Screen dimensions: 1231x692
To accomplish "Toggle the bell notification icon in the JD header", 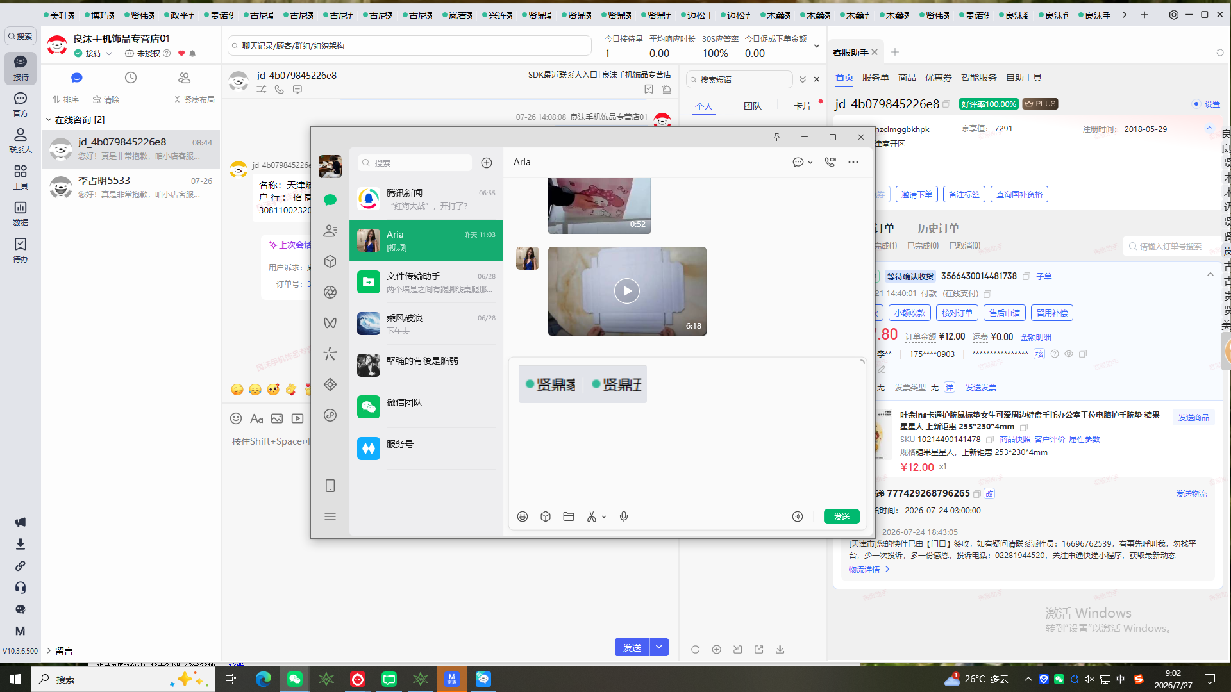I will (192, 53).
